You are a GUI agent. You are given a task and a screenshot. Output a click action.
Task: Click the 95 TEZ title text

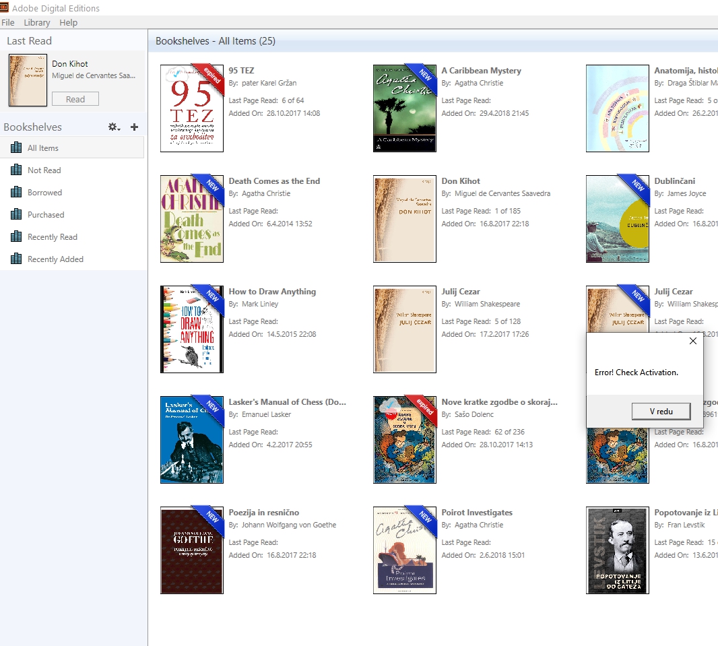pyautogui.click(x=241, y=71)
